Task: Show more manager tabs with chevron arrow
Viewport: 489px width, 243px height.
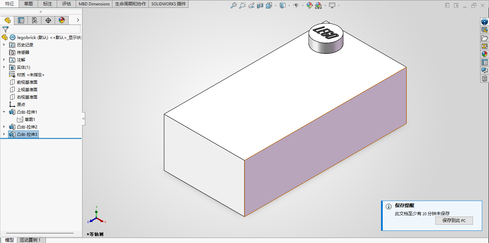Action: pos(78,20)
